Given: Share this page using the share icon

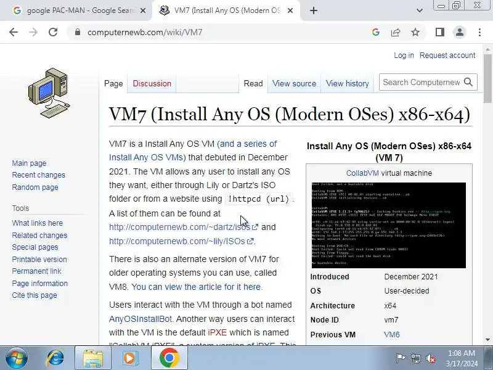Looking at the screenshot, I should [x=396, y=32].
